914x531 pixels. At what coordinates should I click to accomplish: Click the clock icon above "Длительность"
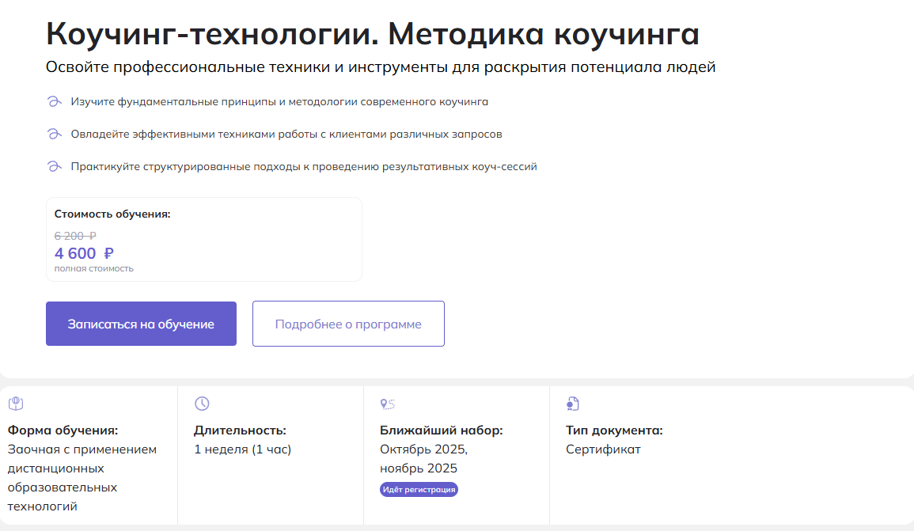[x=202, y=404]
